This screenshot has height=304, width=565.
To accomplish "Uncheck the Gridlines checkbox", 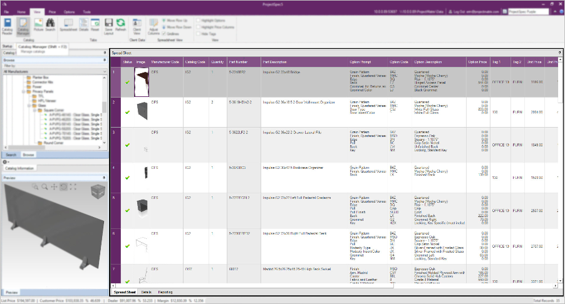I will pos(164,34).
